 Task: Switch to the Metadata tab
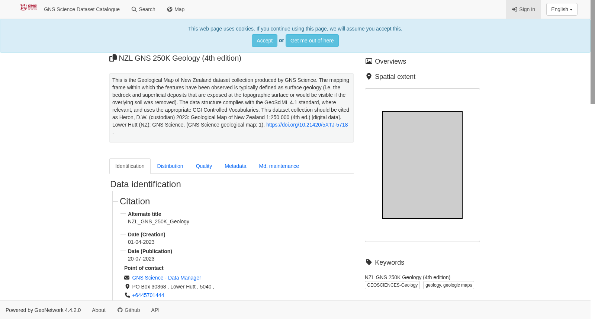point(235,166)
